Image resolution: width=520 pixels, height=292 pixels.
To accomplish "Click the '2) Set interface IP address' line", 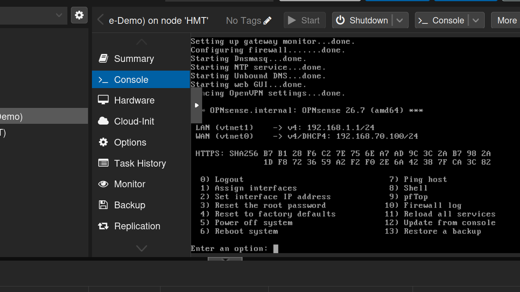I will [266, 197].
